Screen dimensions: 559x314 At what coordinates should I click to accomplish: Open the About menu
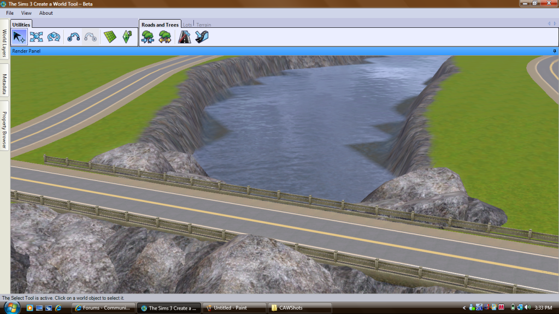46,13
